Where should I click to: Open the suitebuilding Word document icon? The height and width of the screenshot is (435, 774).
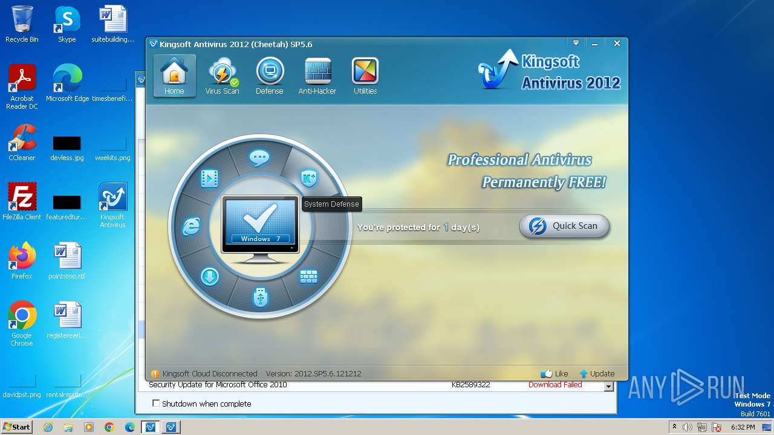point(113,24)
